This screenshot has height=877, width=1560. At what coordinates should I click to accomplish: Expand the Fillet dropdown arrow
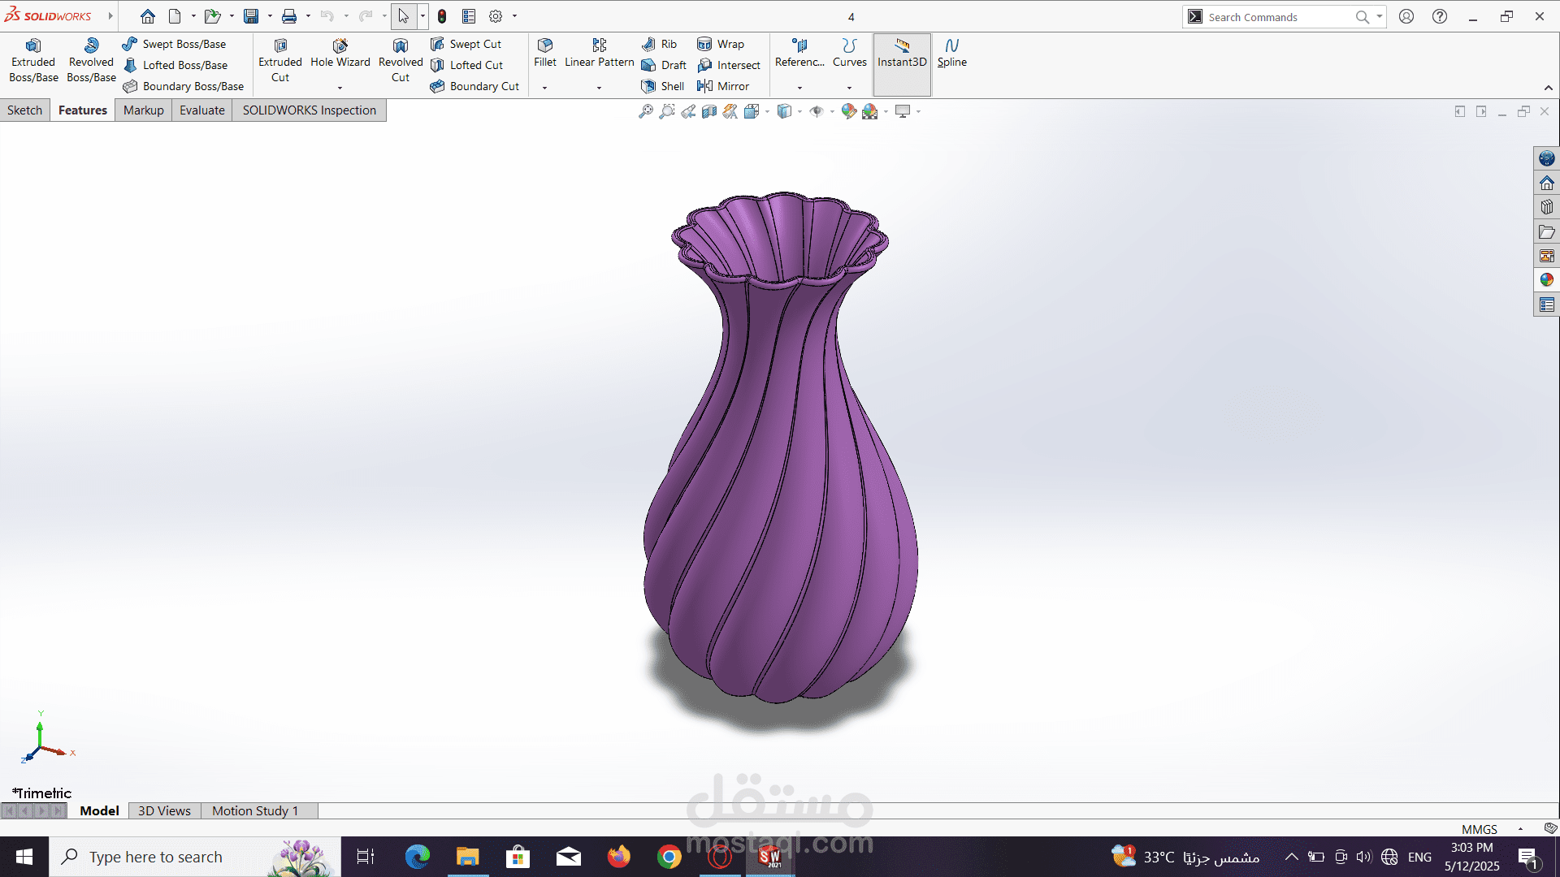[x=544, y=88]
